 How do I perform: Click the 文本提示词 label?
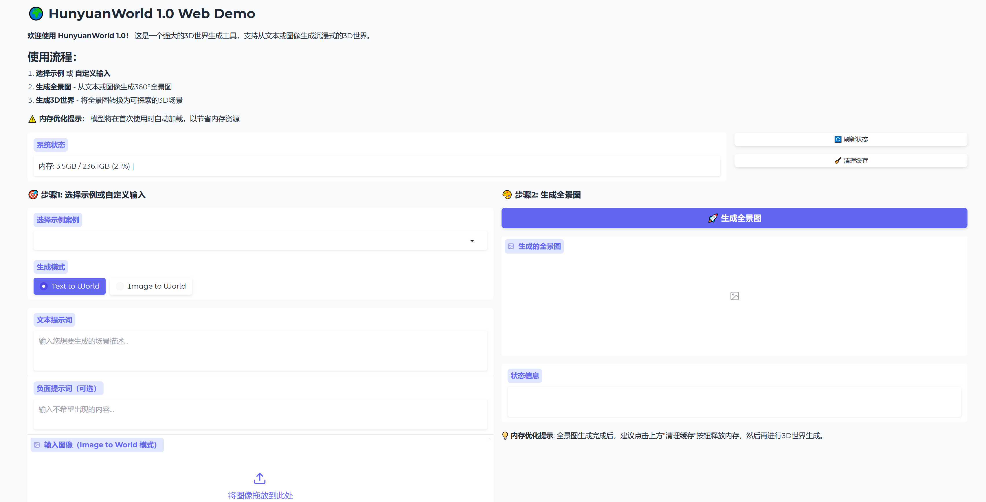click(x=54, y=320)
